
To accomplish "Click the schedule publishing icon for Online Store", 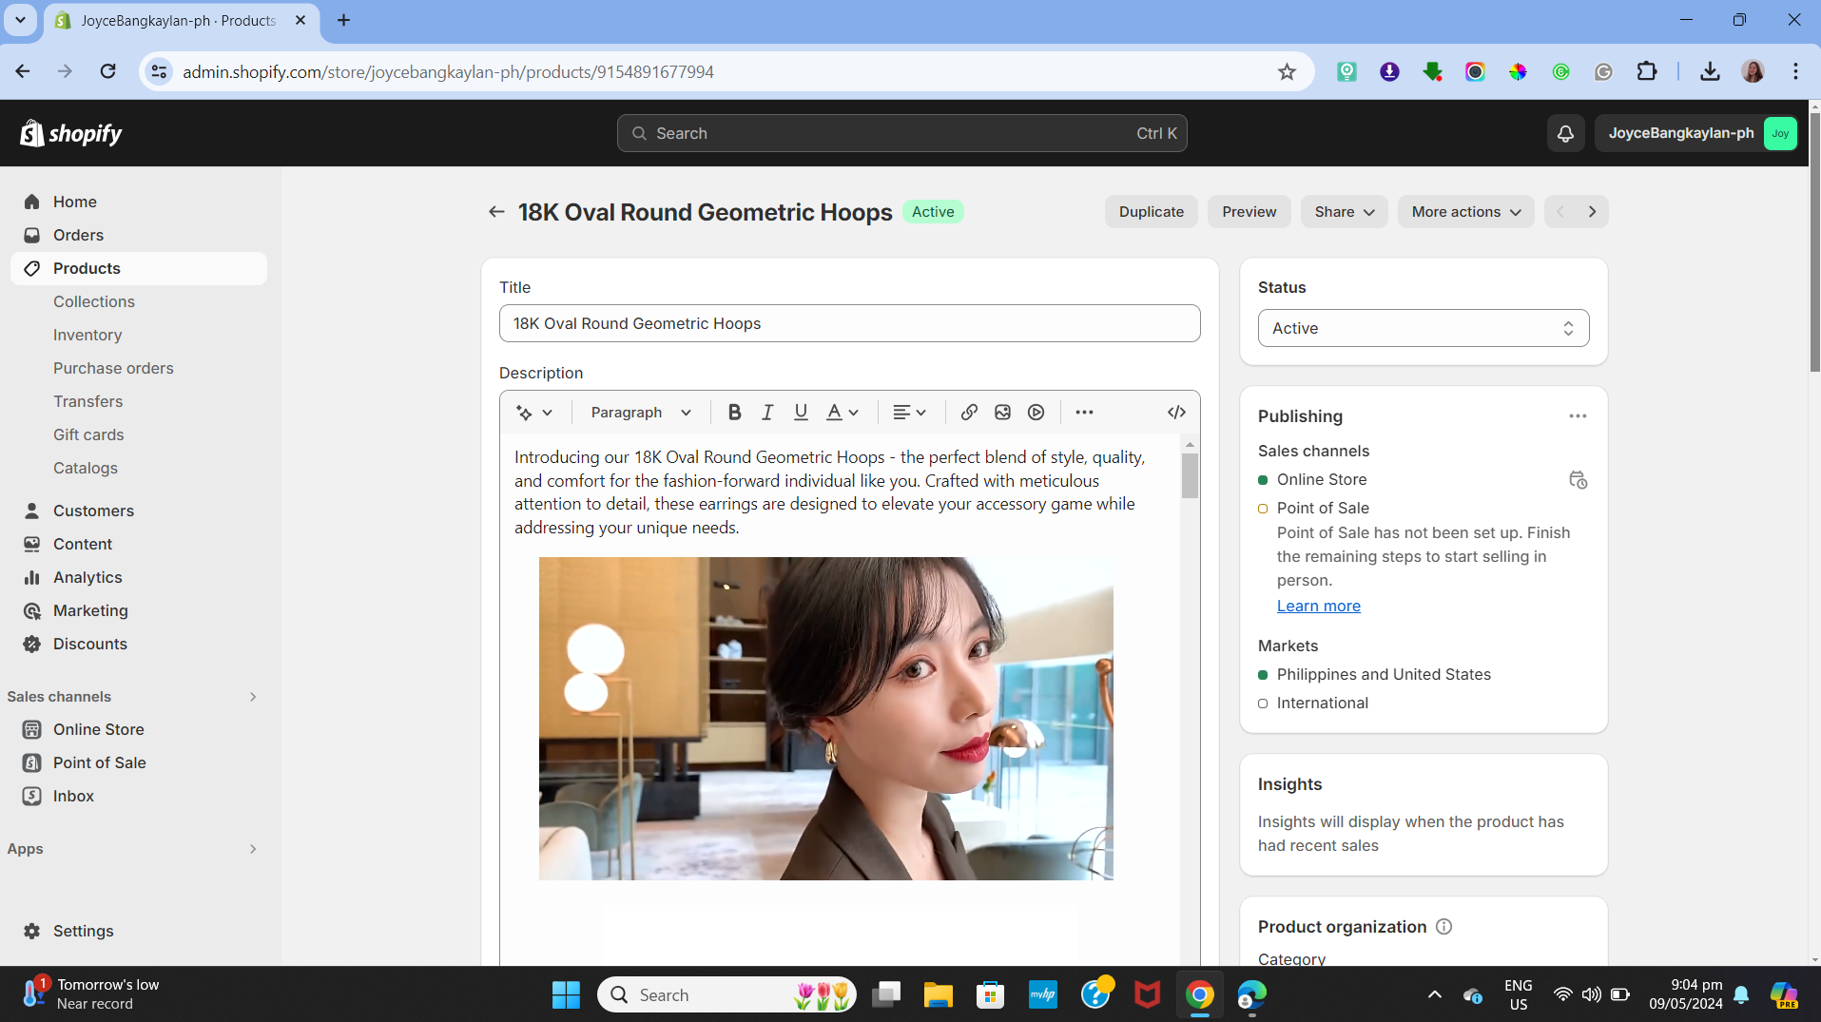I will 1578,480.
